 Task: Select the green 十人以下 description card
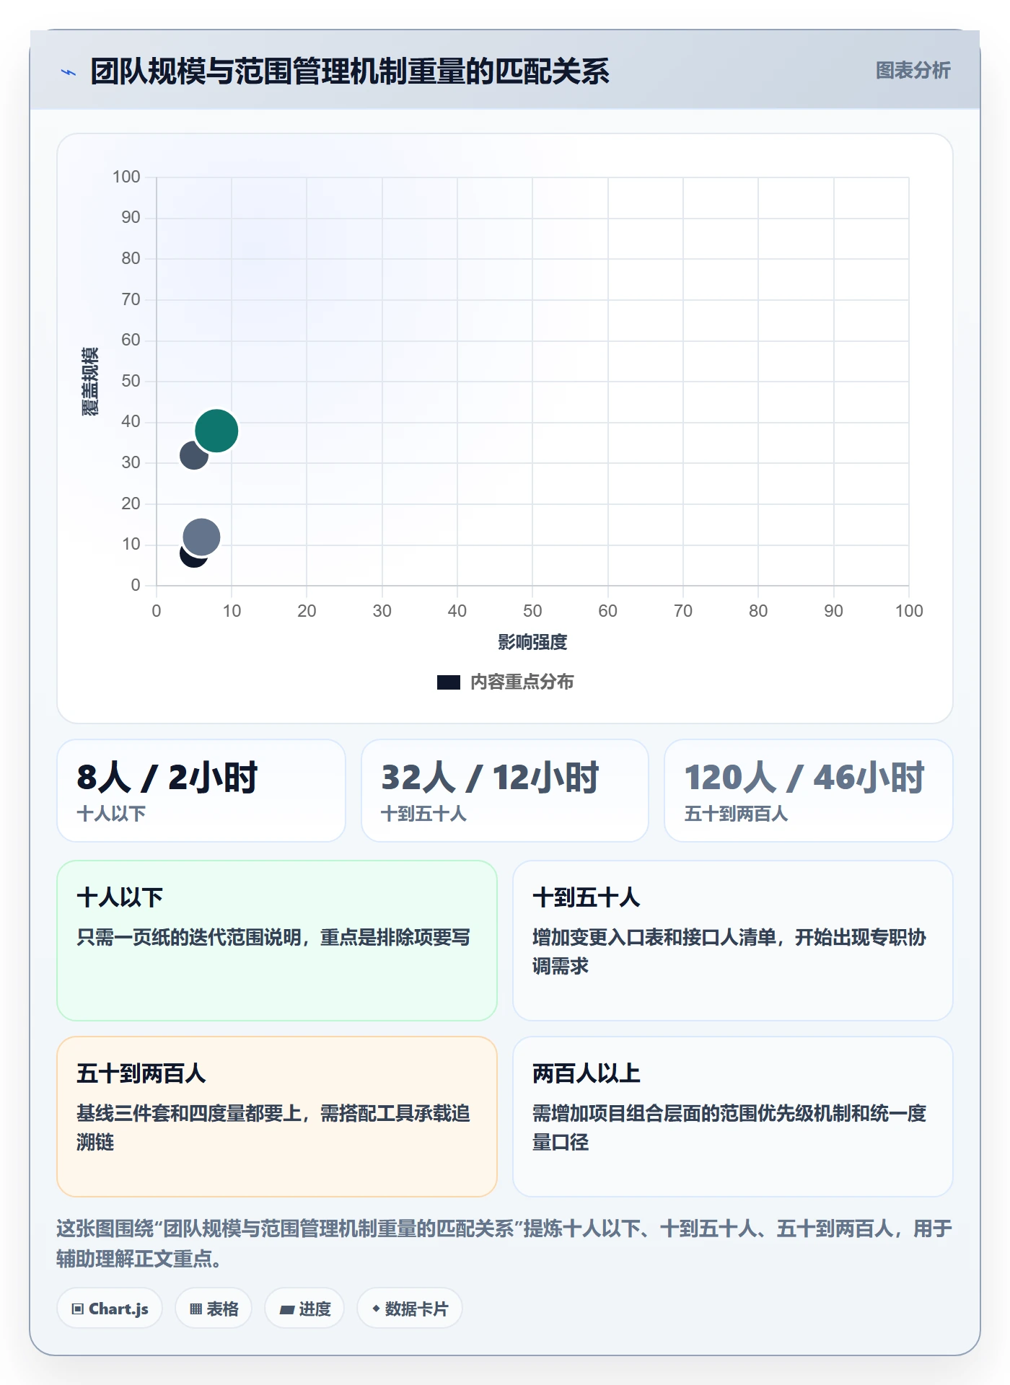[277, 941]
